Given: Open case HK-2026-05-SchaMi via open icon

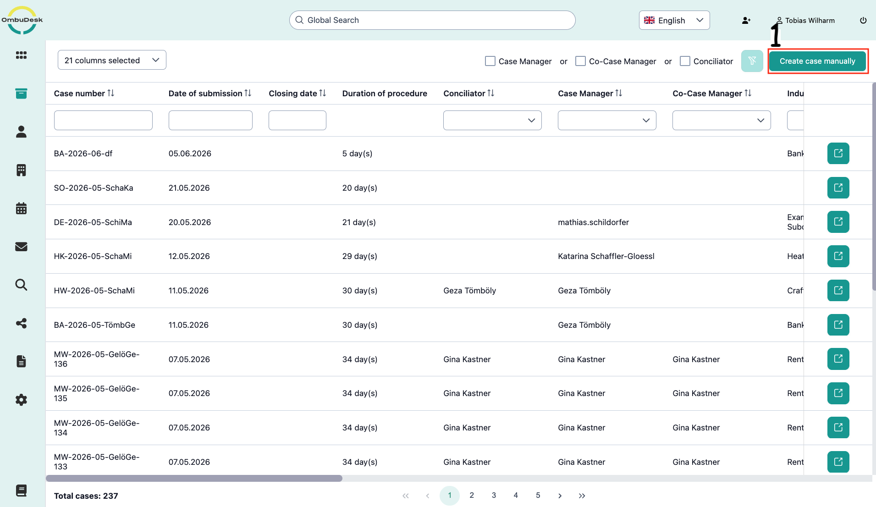Looking at the screenshot, I should 838,256.
